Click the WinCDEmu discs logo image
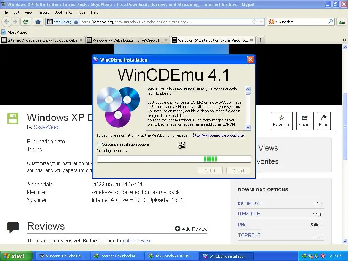The image size is (348, 261). pos(118,107)
